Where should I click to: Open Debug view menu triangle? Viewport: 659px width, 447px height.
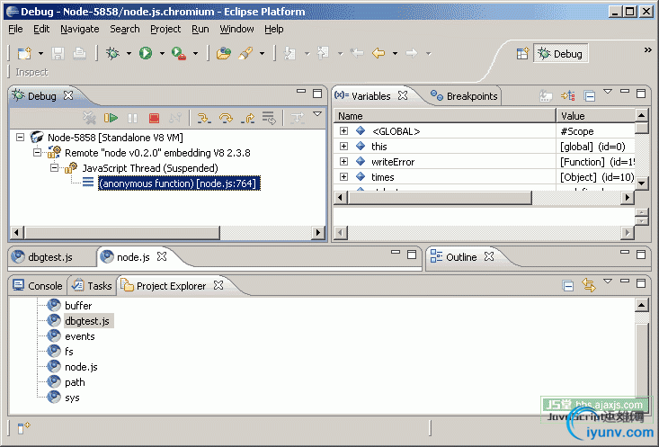point(317,114)
